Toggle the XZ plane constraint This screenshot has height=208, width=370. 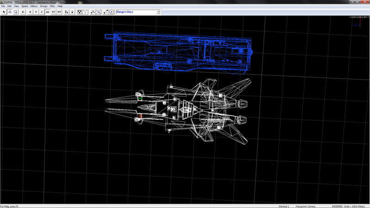click(x=48, y=12)
